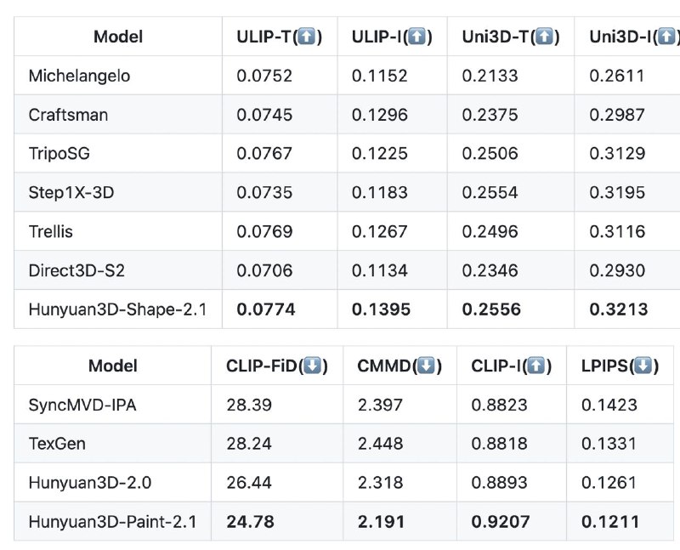Click Step1X-3D Uni3D-I value 0.3195
Viewport: 680px width, 550px height.
tap(618, 193)
